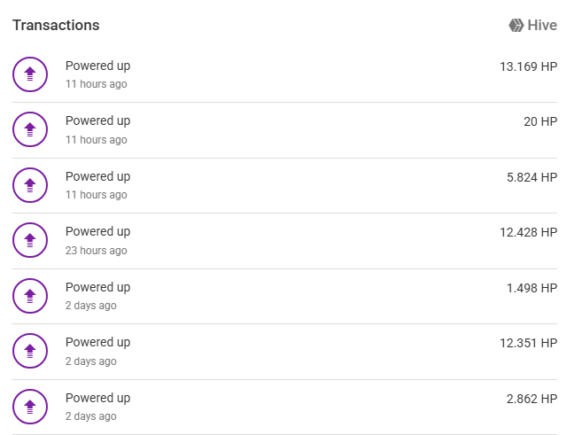Open the 13.169 HP powered up transaction
This screenshot has width=574, height=435.
[x=285, y=74]
